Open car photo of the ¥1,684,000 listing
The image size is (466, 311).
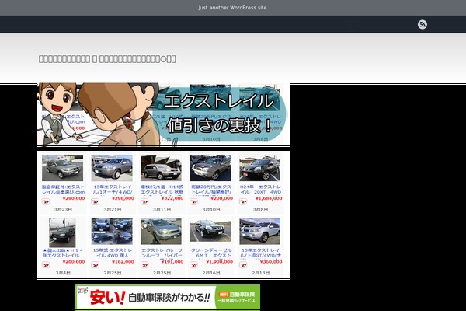click(259, 168)
